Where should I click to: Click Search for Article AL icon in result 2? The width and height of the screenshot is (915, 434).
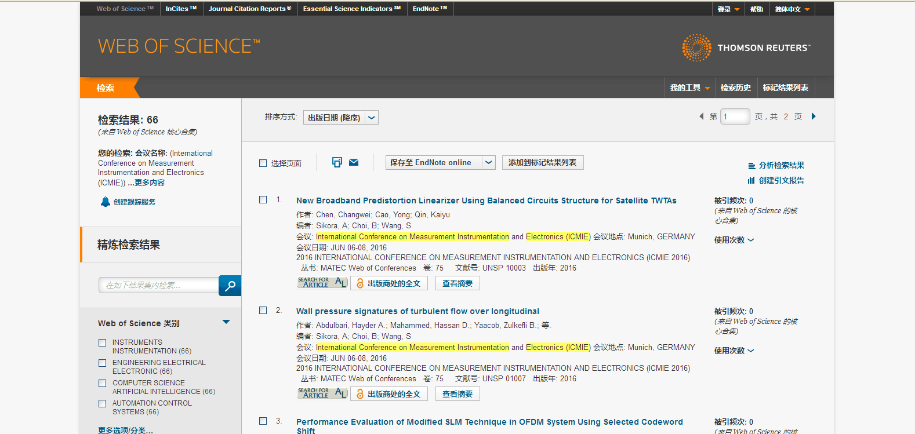[322, 393]
